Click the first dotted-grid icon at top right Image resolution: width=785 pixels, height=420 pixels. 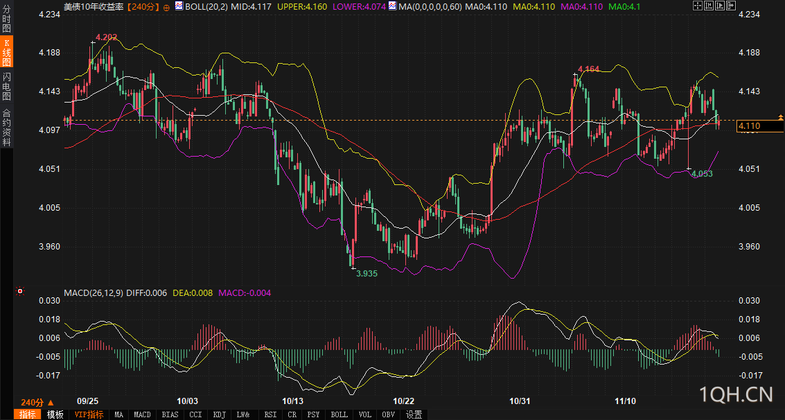[x=696, y=6]
